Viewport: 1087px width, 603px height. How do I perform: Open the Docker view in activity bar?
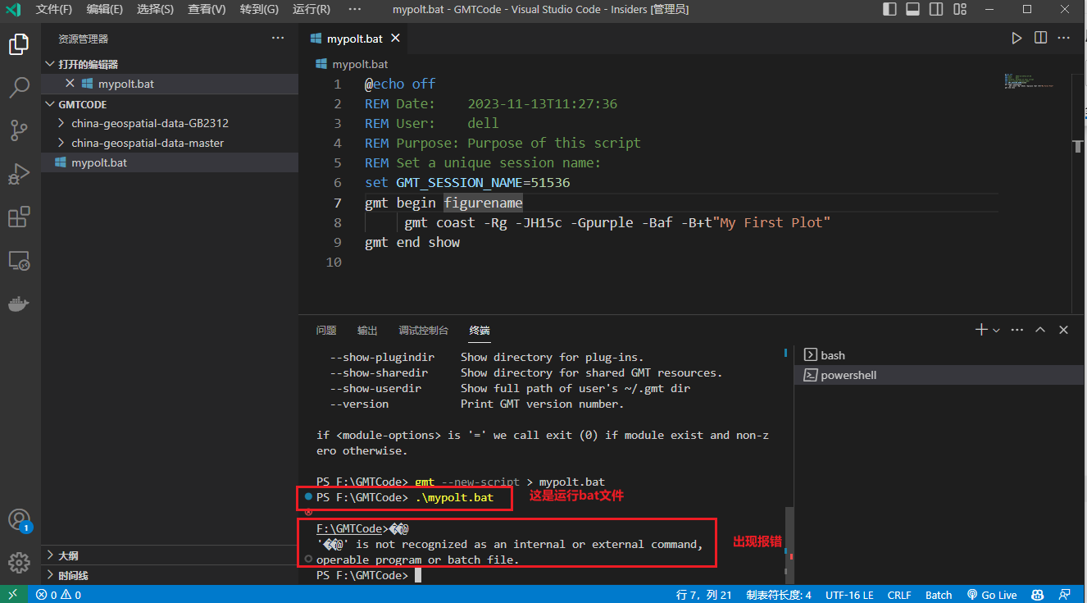[19, 304]
